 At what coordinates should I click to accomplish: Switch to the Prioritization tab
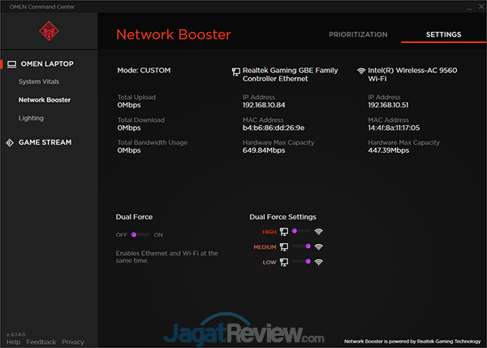[x=358, y=35]
